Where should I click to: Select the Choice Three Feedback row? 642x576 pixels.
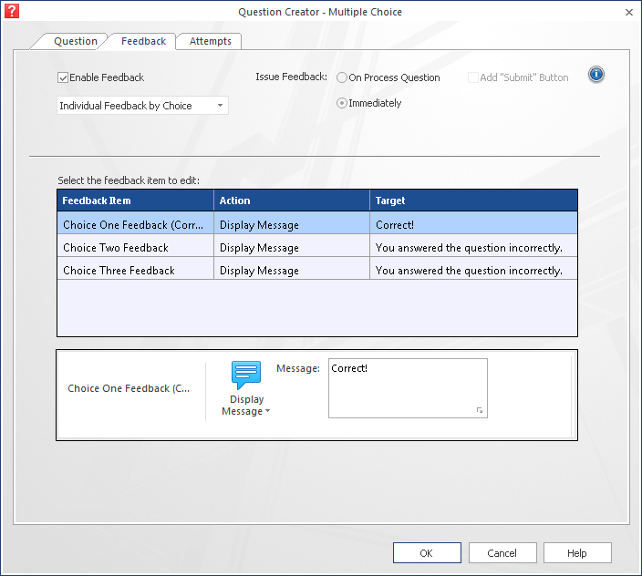point(317,269)
